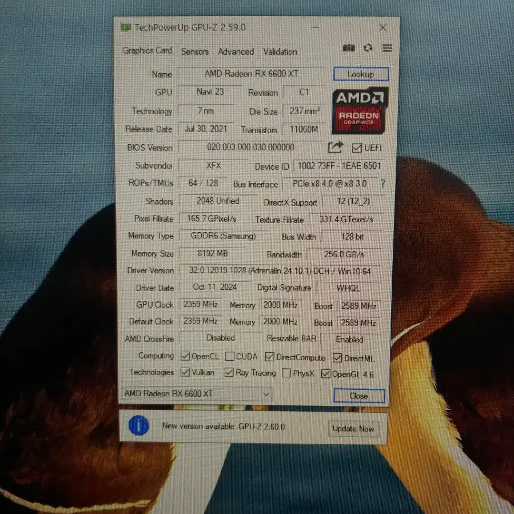Click the Digital Signature value WHQL
The width and height of the screenshot is (514, 514).
[x=348, y=288]
